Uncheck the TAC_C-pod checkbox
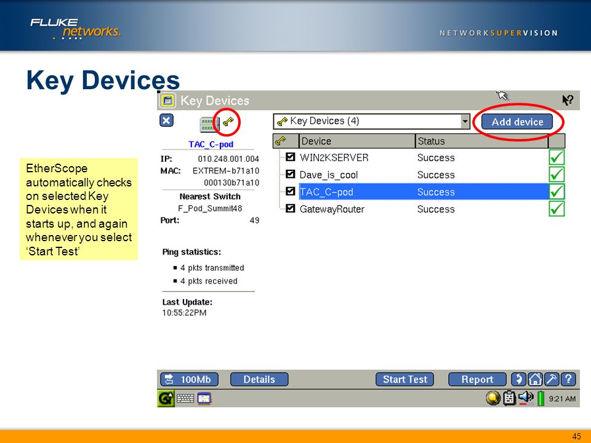 click(290, 191)
